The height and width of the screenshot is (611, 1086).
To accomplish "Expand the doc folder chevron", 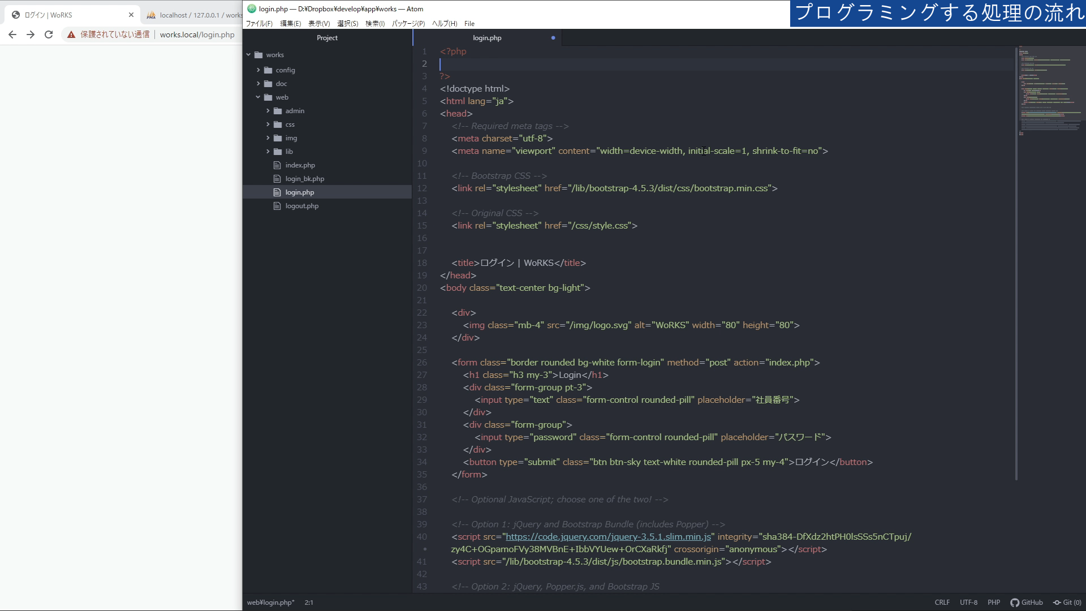I will [x=258, y=84].
